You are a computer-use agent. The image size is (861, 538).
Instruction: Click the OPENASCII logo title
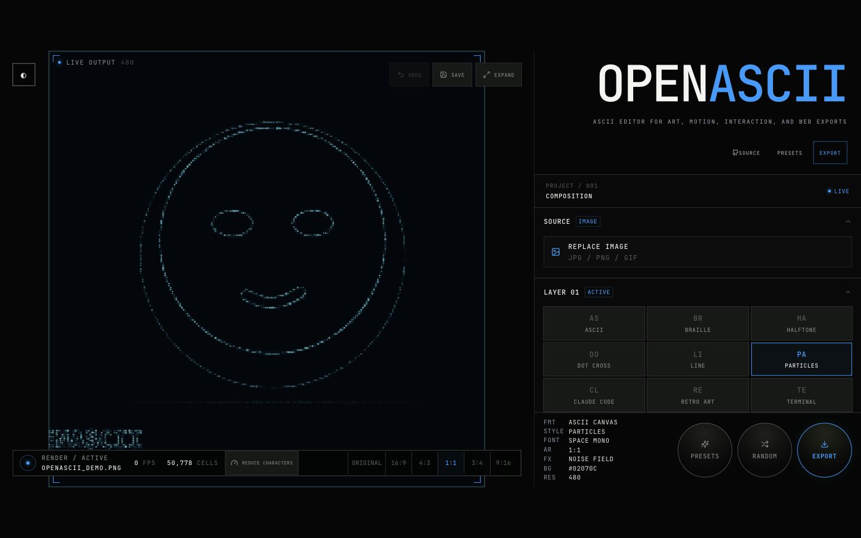point(722,84)
